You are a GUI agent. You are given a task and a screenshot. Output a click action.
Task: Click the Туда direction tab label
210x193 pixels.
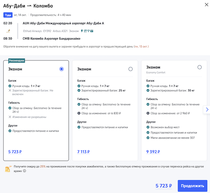pyautogui.click(x=8, y=15)
